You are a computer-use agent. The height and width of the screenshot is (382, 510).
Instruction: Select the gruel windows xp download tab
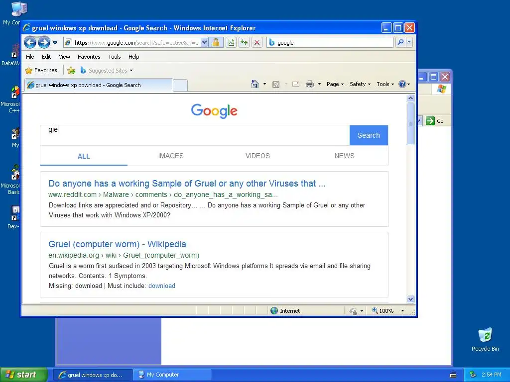click(99, 85)
